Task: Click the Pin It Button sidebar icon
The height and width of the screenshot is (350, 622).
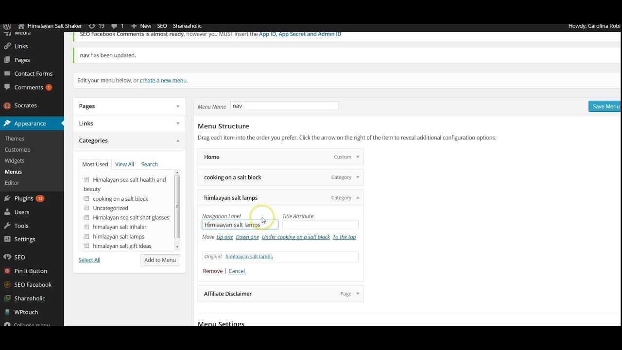Action: [x=7, y=271]
